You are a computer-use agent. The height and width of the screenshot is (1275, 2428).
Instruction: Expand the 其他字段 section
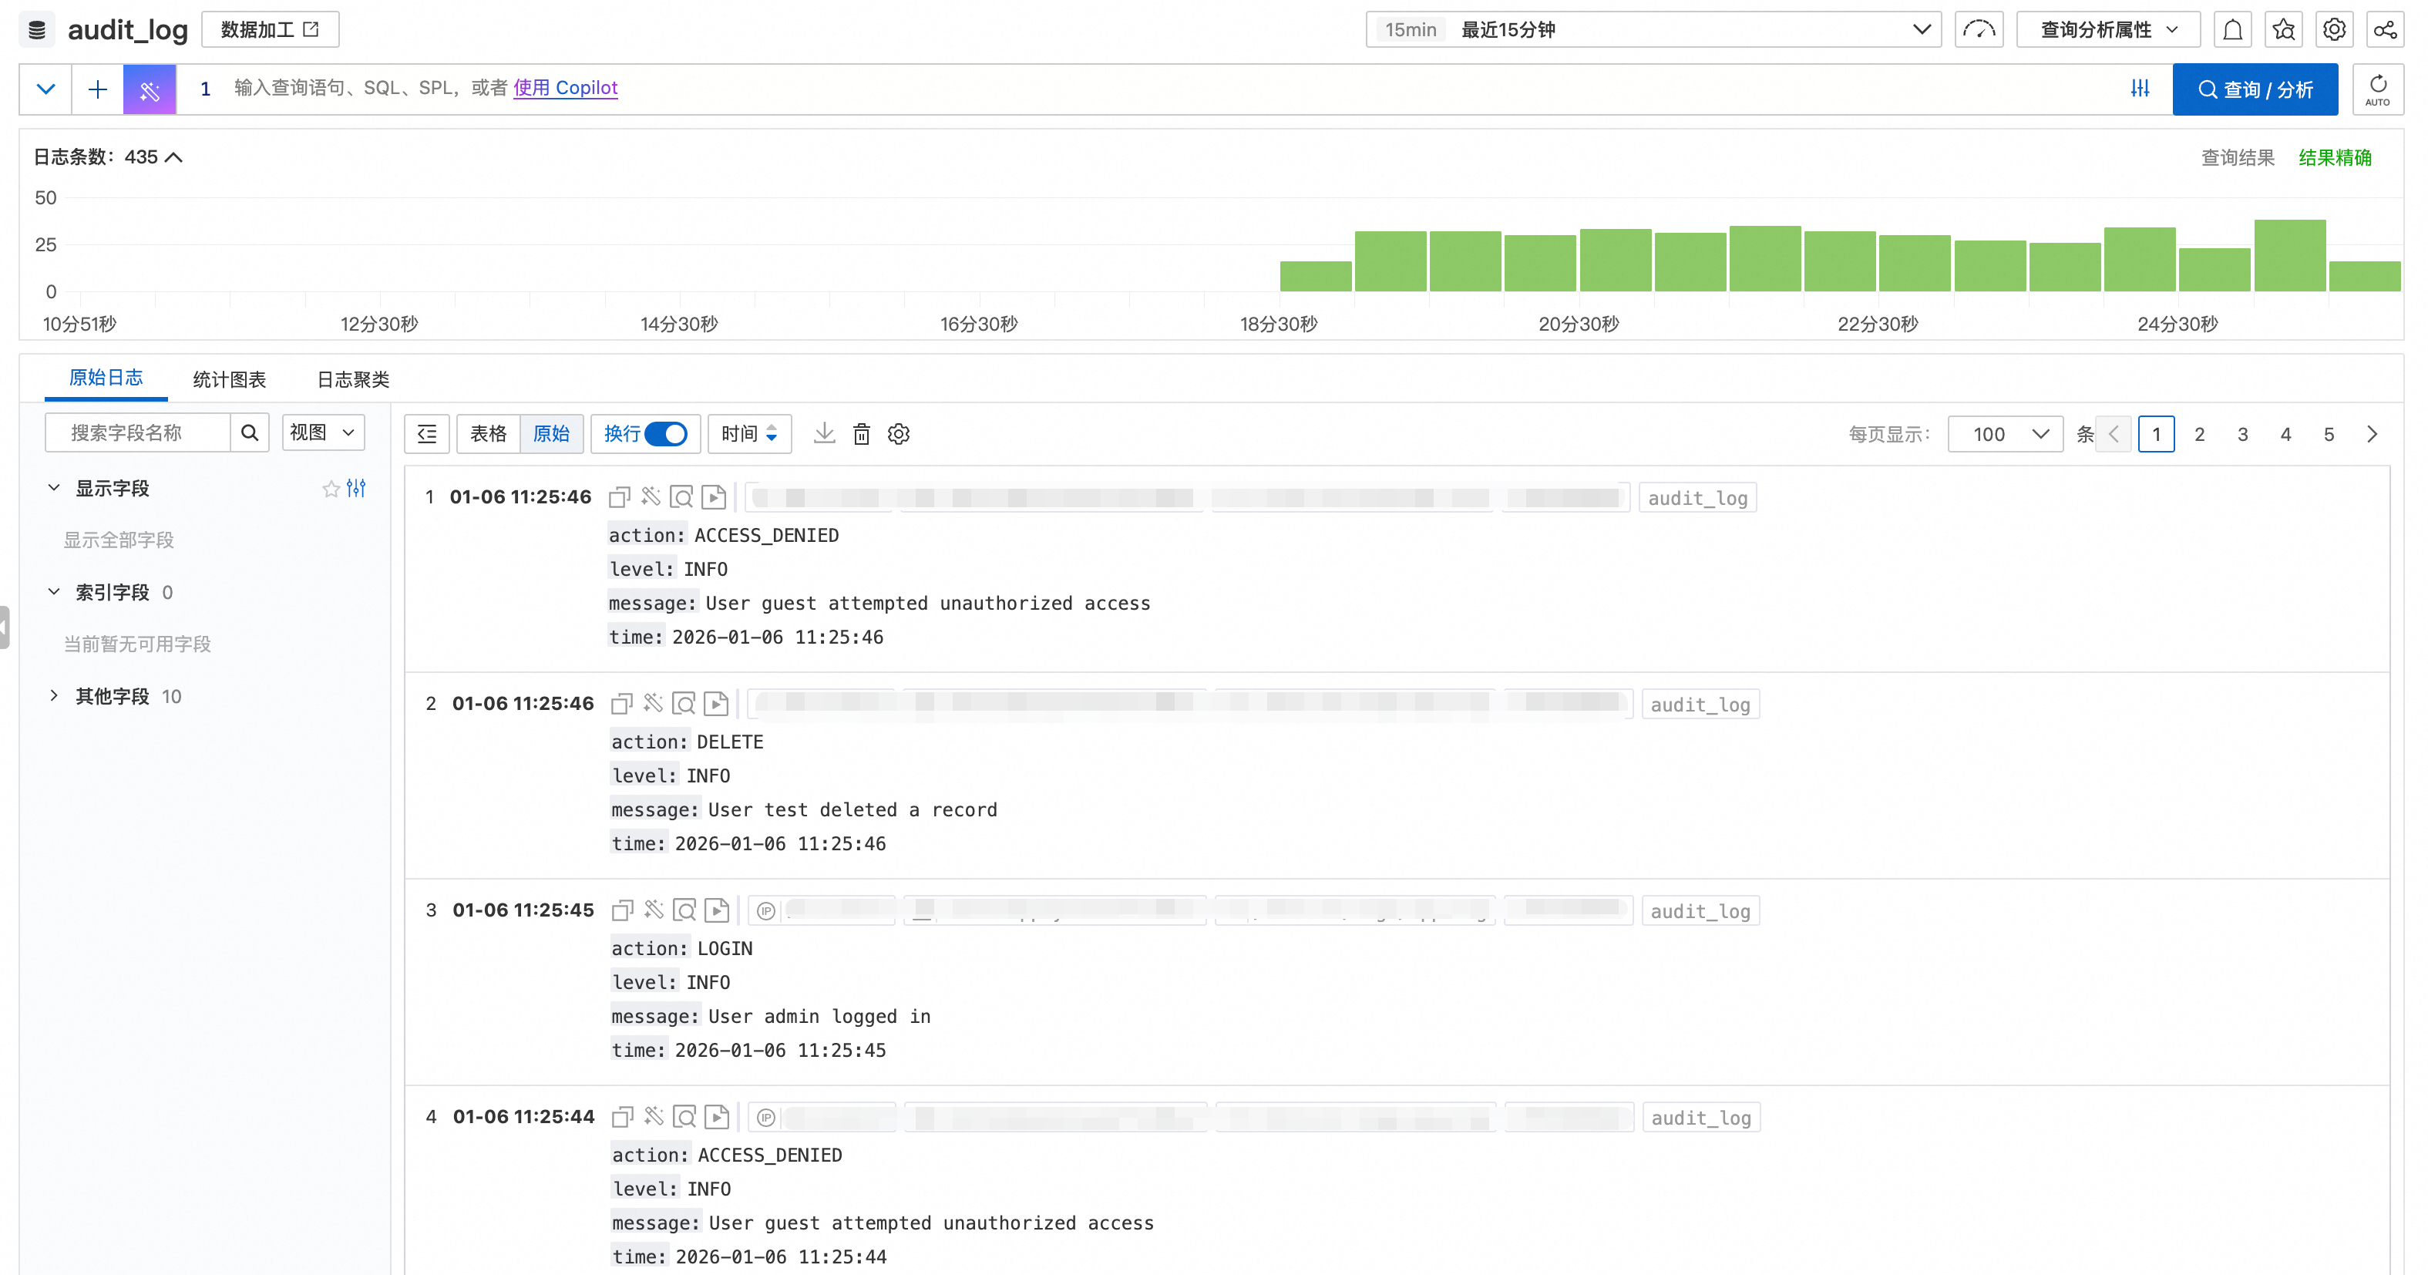[54, 695]
